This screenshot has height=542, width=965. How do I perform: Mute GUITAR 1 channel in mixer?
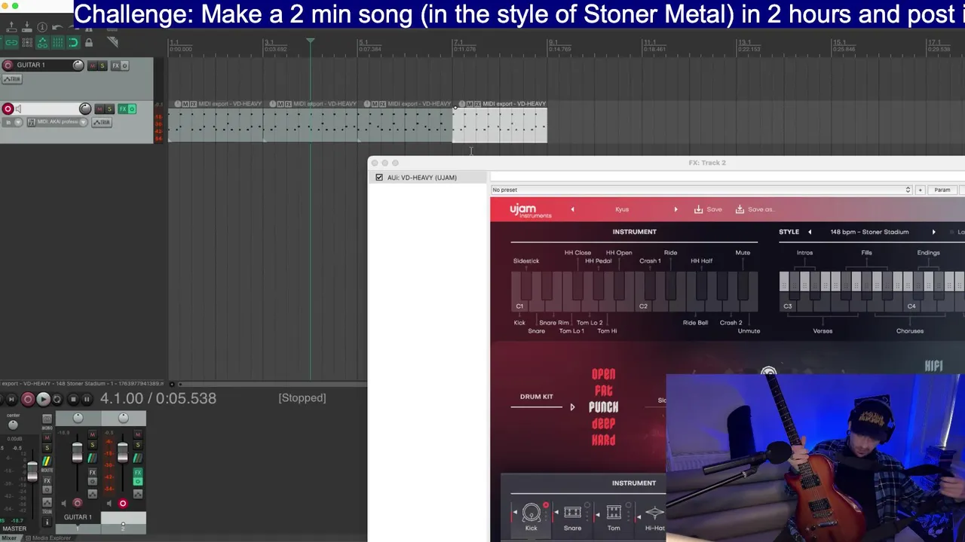pyautogui.click(x=93, y=434)
